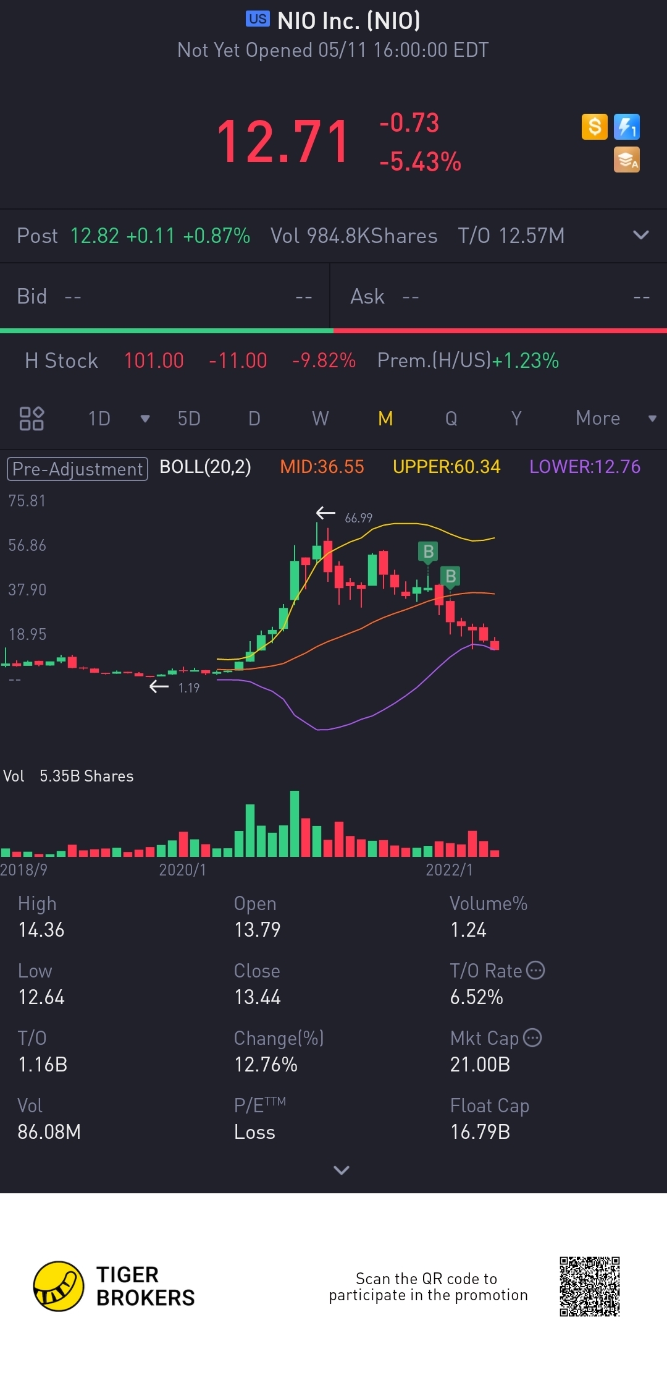Tap the current price 12.71

[283, 142]
